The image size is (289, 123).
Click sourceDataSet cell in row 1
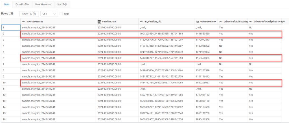(x=58, y=27)
